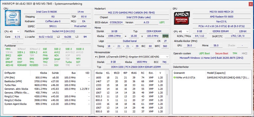Click the HVCI label

[x=244, y=54]
